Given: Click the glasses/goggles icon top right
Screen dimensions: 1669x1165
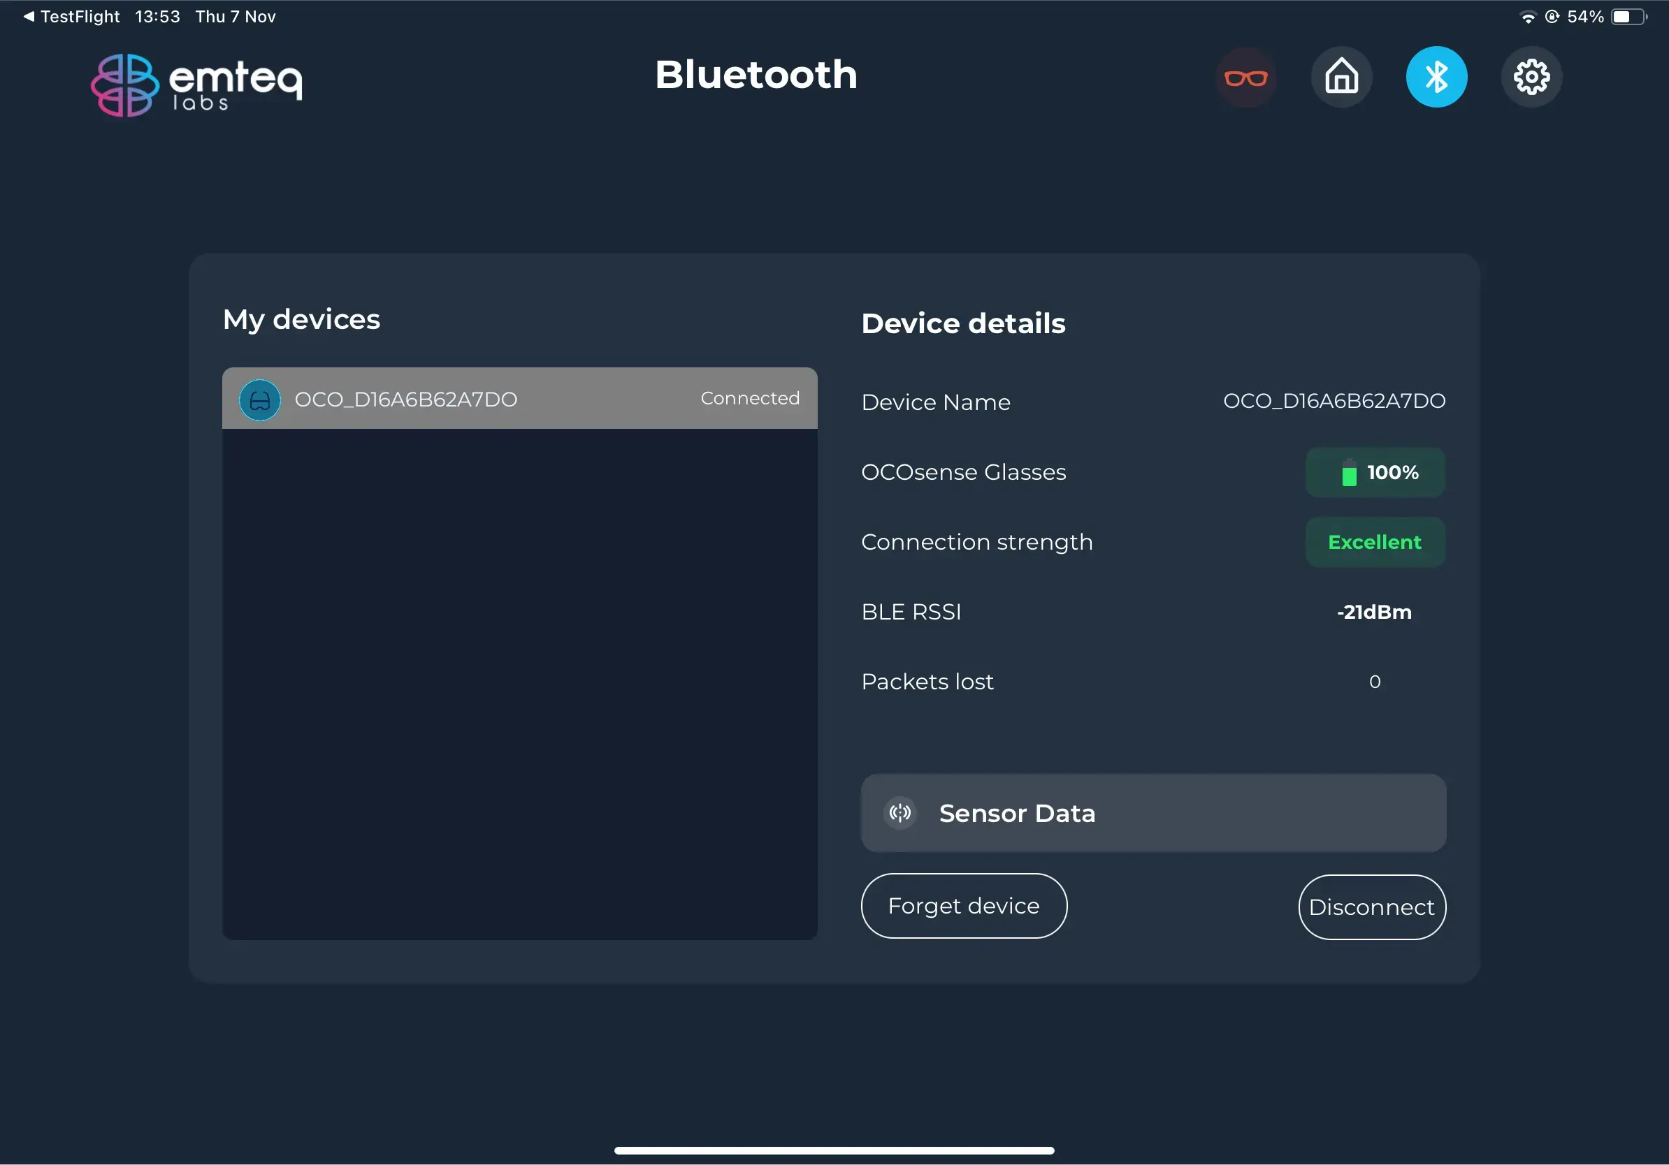Looking at the screenshot, I should pyautogui.click(x=1247, y=76).
